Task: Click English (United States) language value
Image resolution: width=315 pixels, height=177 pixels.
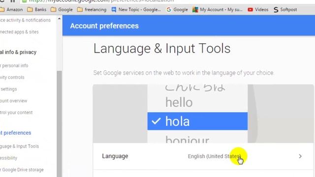Action: 214,156
